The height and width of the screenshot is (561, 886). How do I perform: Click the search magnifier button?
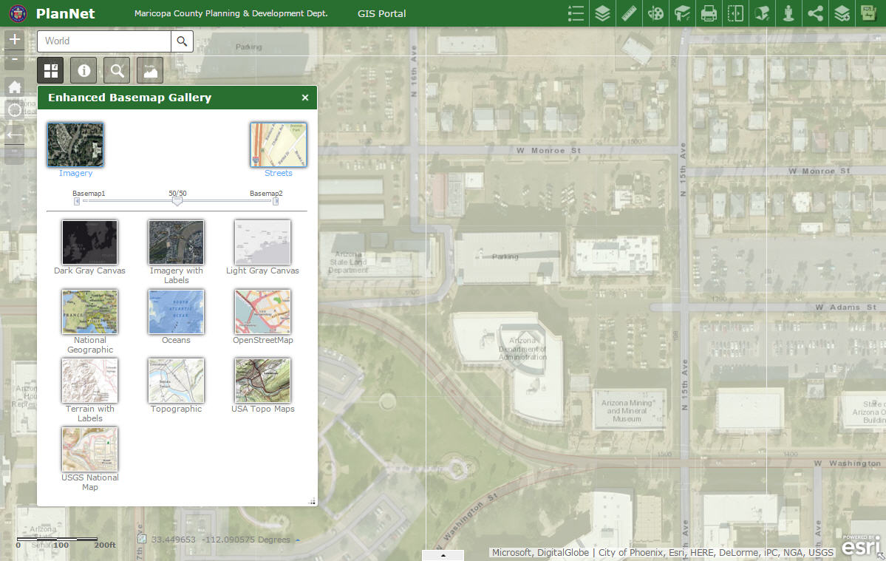tap(182, 41)
